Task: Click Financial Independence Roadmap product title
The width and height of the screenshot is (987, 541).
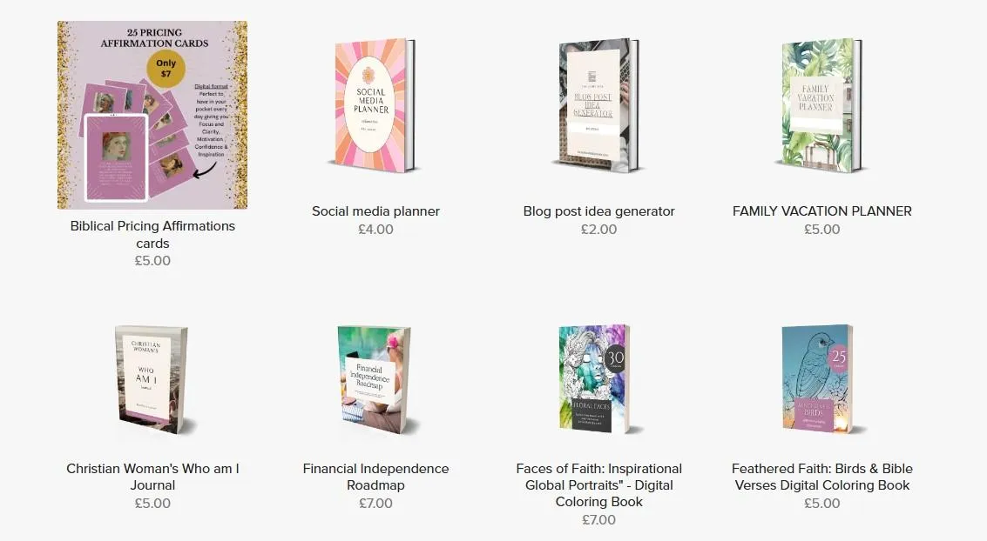Action: pos(375,477)
